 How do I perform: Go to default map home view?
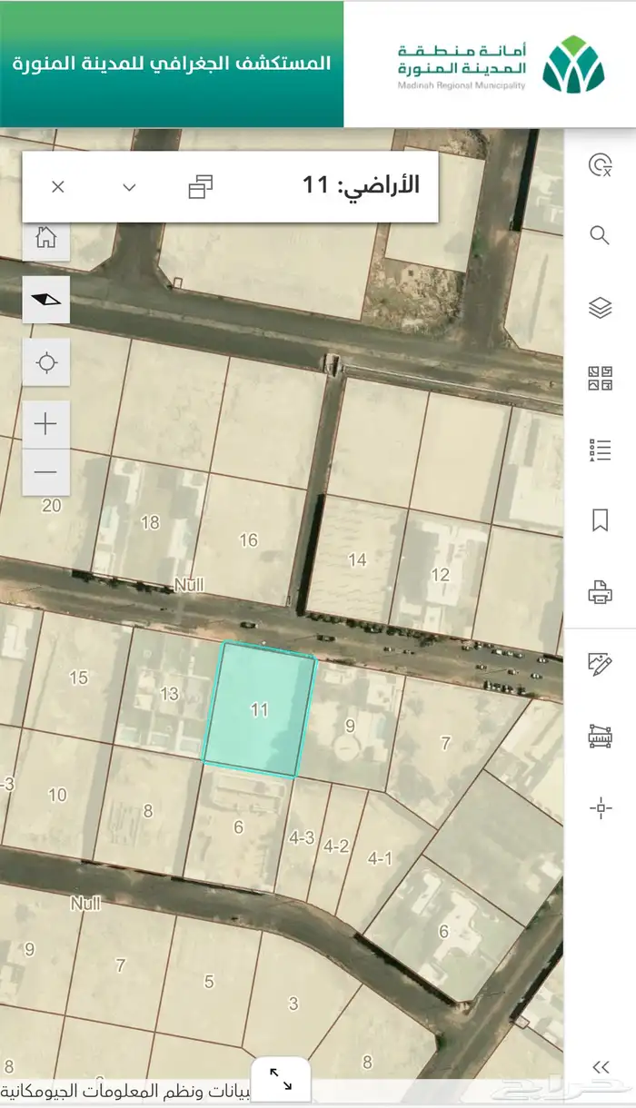point(46,238)
